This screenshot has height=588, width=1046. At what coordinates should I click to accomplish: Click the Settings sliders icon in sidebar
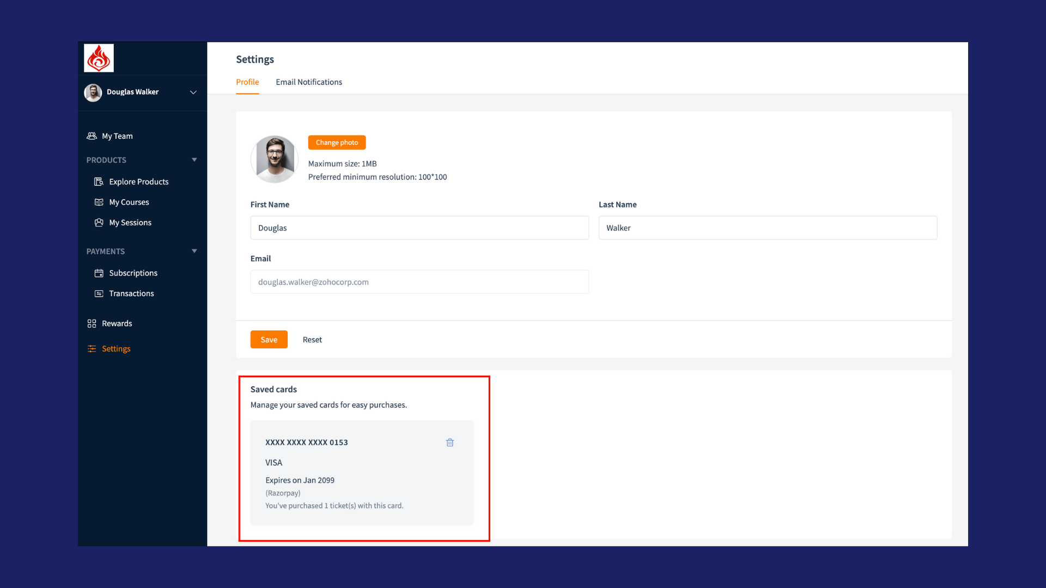[x=92, y=349]
